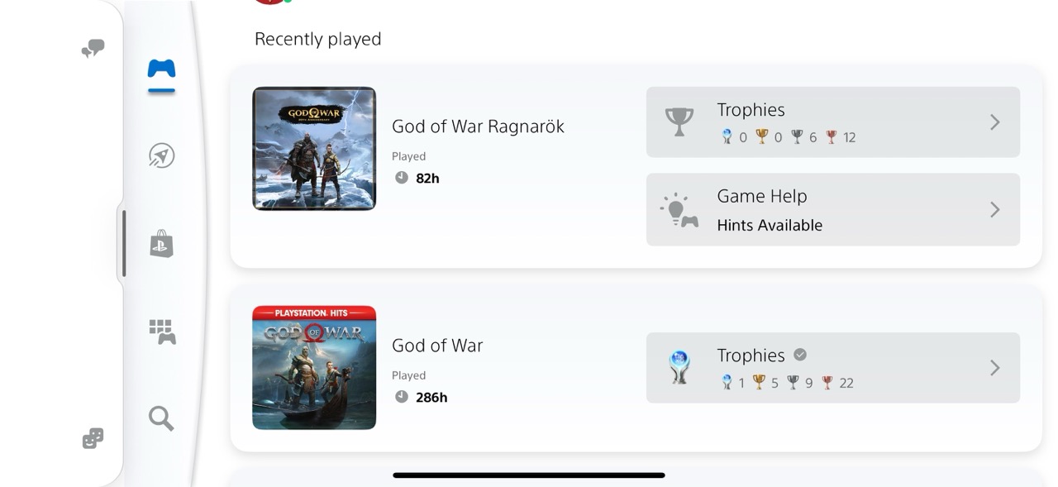Open God of War Ragnarök cover thumbnail
The height and width of the screenshot is (487, 1058).
click(314, 149)
